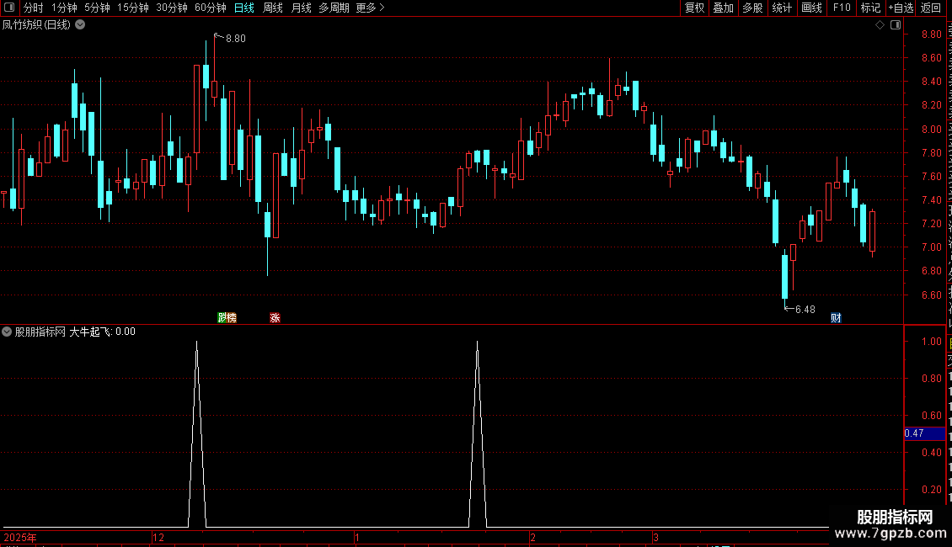Switch to the 周线 period tab
The image size is (952, 547).
tap(273, 8)
